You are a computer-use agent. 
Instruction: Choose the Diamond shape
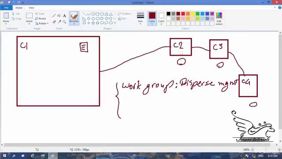point(89,19)
